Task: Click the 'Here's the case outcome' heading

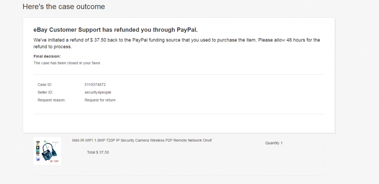Action: pos(64,6)
